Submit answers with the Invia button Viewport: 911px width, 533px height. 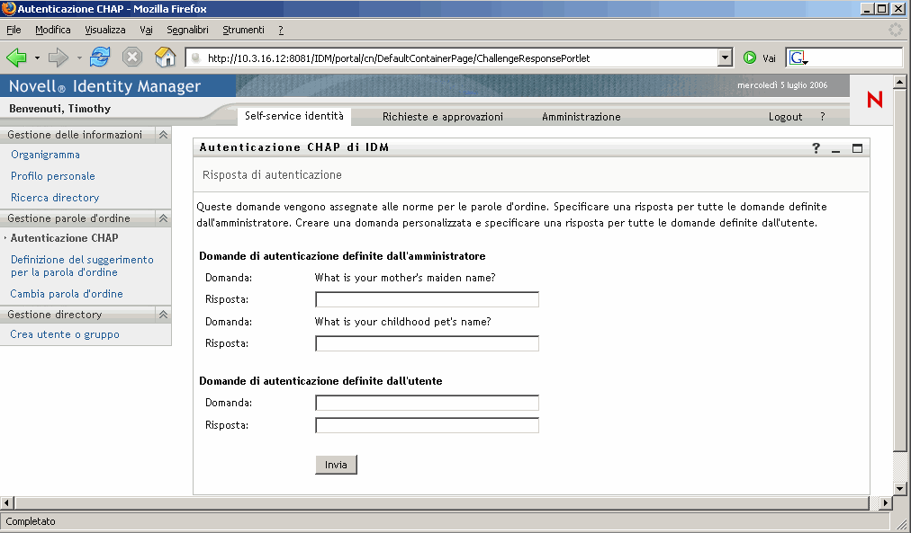(x=335, y=464)
